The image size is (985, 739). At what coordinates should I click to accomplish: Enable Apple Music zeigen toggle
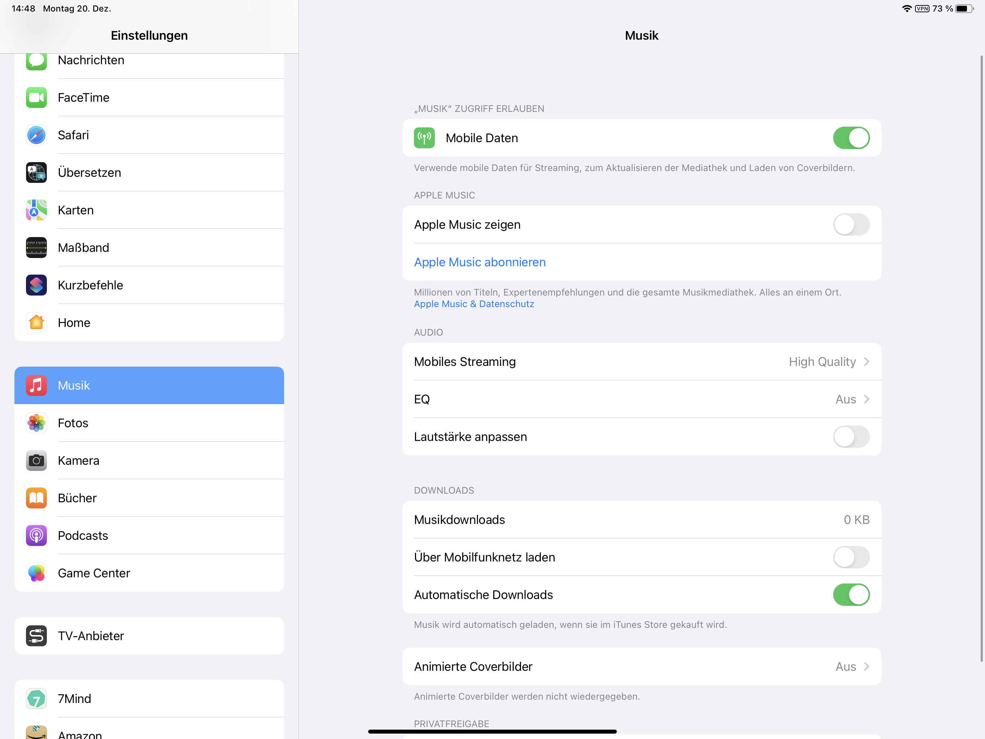point(851,225)
